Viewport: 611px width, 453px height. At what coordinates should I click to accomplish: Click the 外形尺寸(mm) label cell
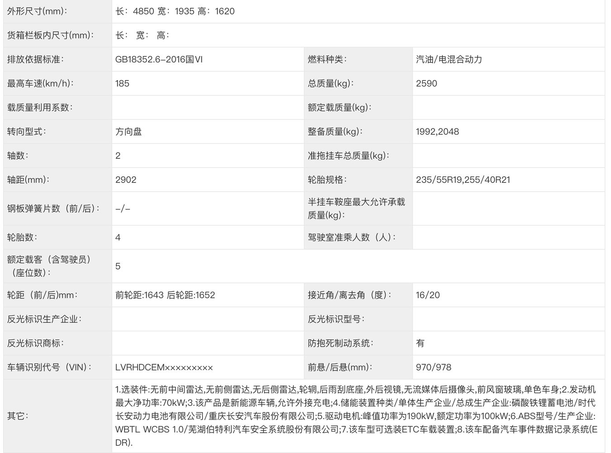tap(57, 11)
